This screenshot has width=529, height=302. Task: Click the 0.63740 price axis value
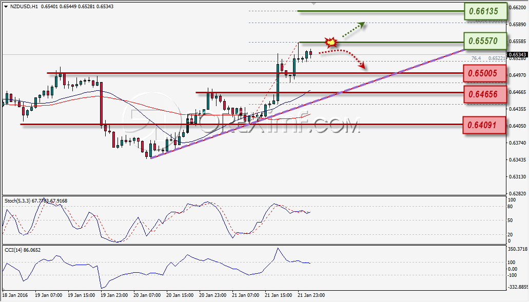tap(517, 143)
